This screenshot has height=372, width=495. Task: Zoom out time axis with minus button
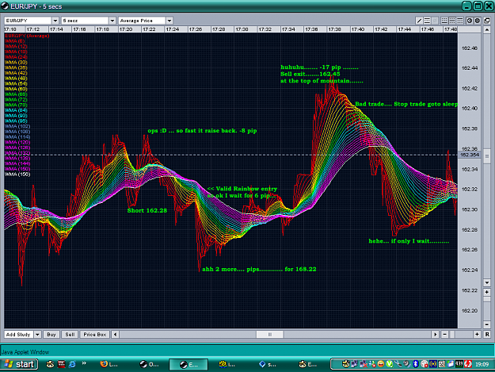coord(444,335)
